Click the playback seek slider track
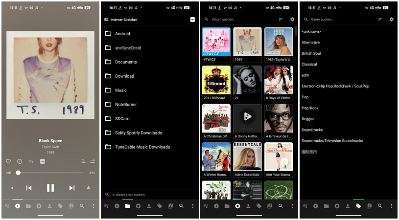 pyautogui.click(x=50, y=173)
